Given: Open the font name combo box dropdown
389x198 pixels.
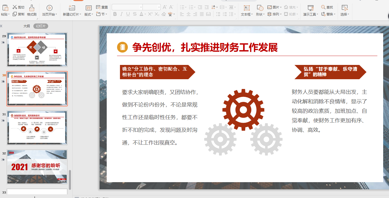Looking at the screenshot, I should point(141,7).
